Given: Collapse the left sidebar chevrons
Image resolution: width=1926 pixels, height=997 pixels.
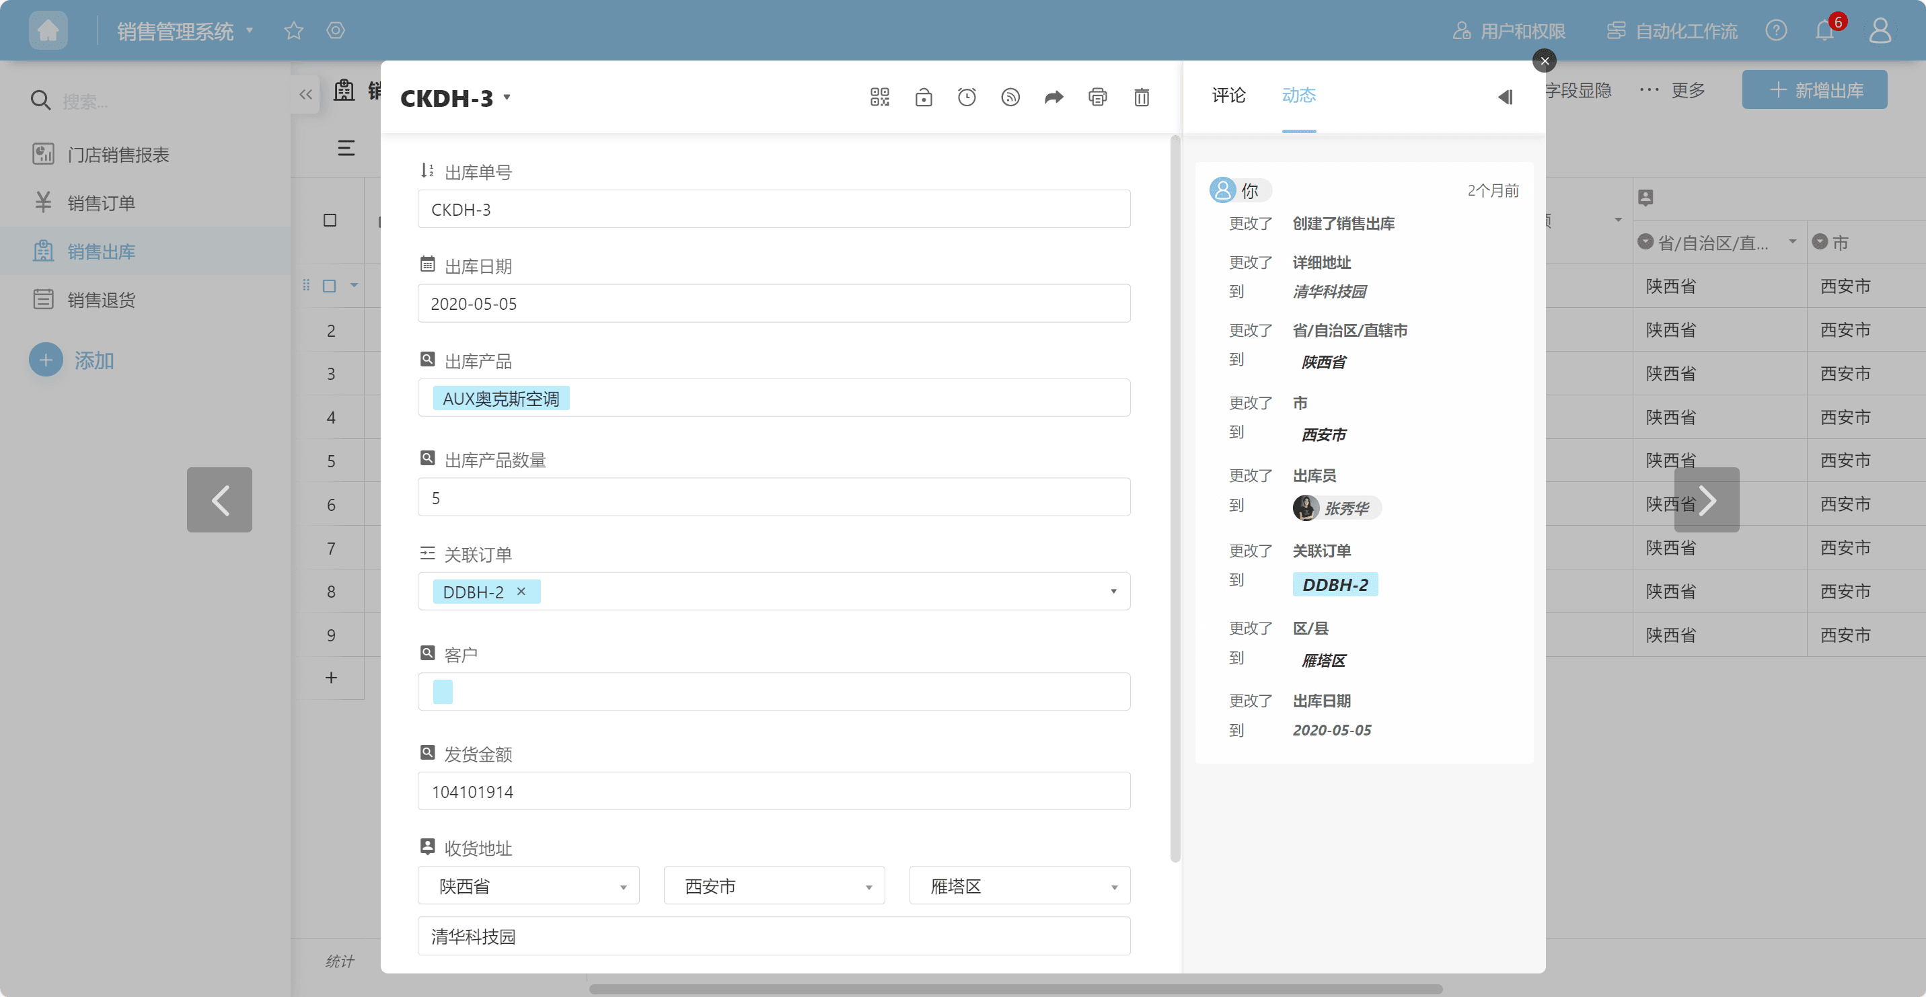Looking at the screenshot, I should pos(305,94).
